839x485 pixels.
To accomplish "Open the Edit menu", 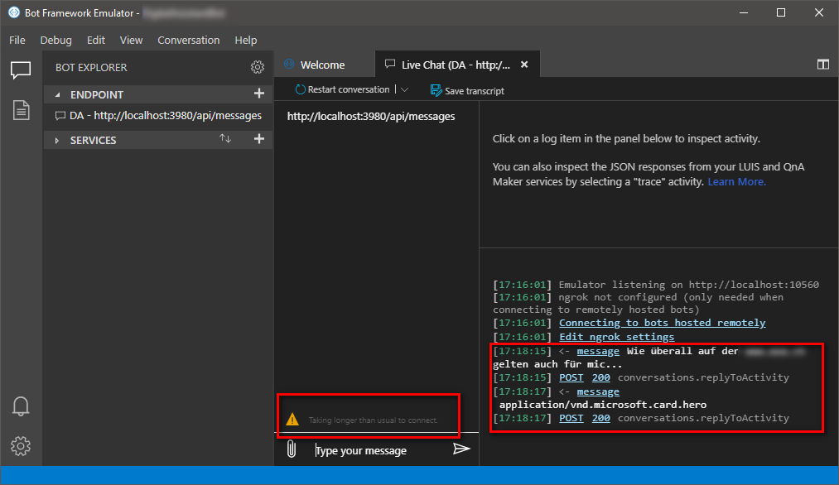I will [x=96, y=40].
